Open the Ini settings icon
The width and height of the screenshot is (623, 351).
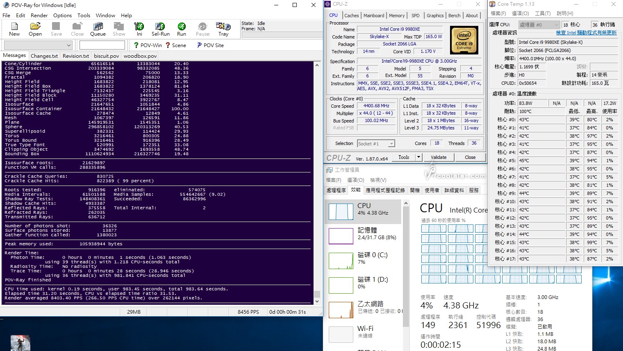tap(139, 29)
